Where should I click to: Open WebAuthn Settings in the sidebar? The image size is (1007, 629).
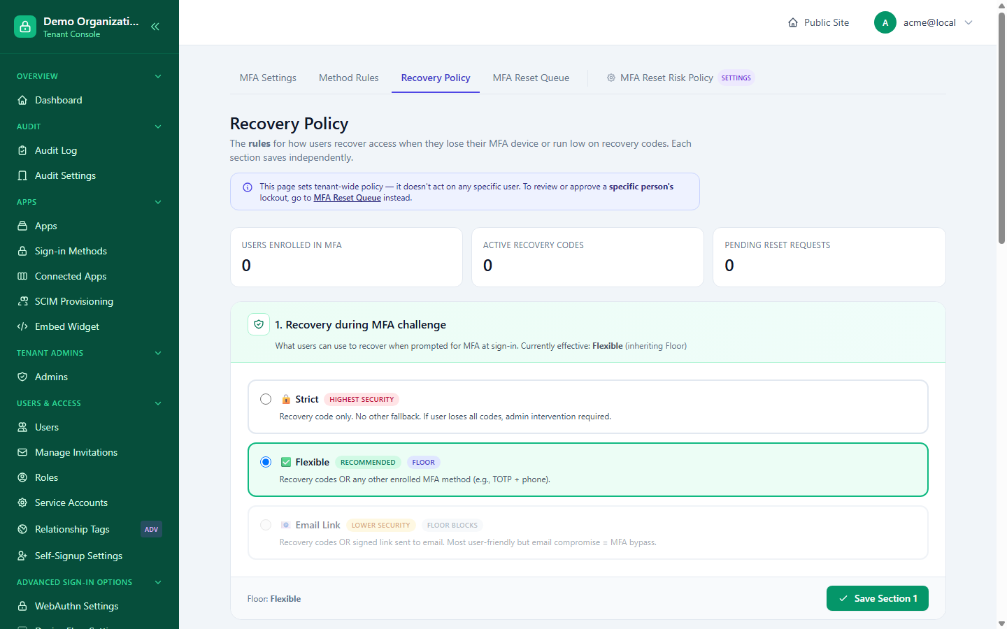(90, 606)
